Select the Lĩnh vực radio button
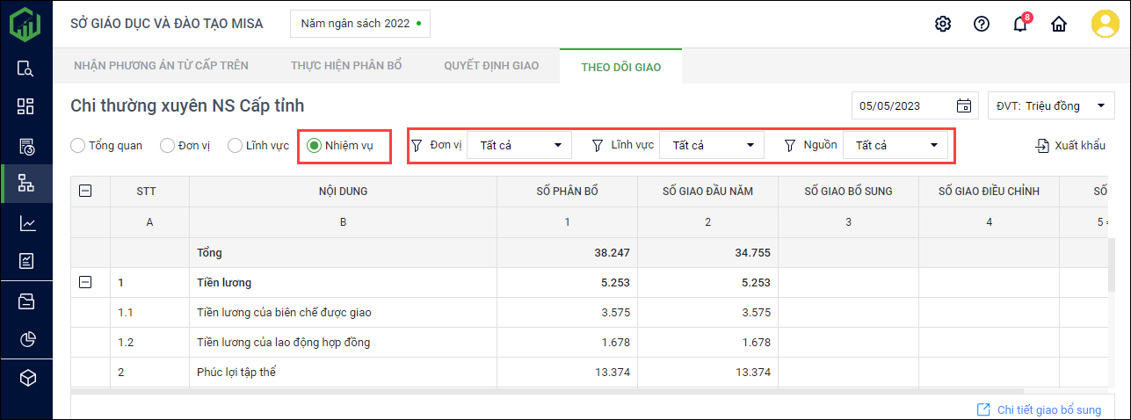Screen dimensions: 1131x420 [x=235, y=146]
